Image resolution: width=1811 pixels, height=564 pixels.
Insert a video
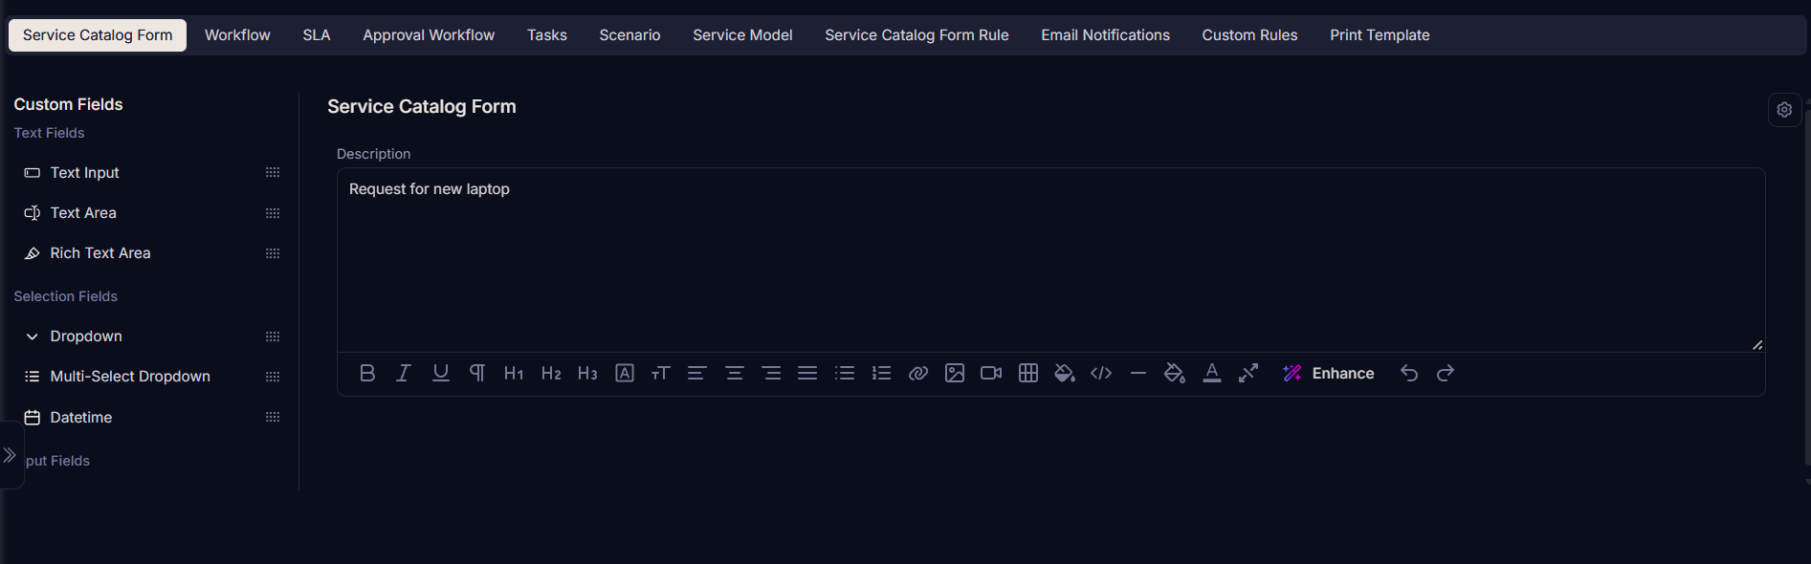pos(991,373)
